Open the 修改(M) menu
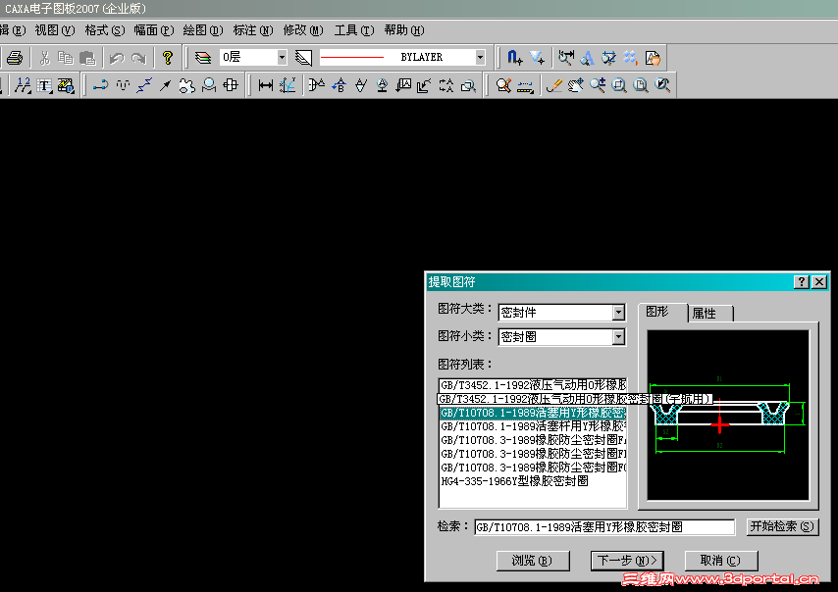This screenshot has height=592, width=838. coord(303,30)
